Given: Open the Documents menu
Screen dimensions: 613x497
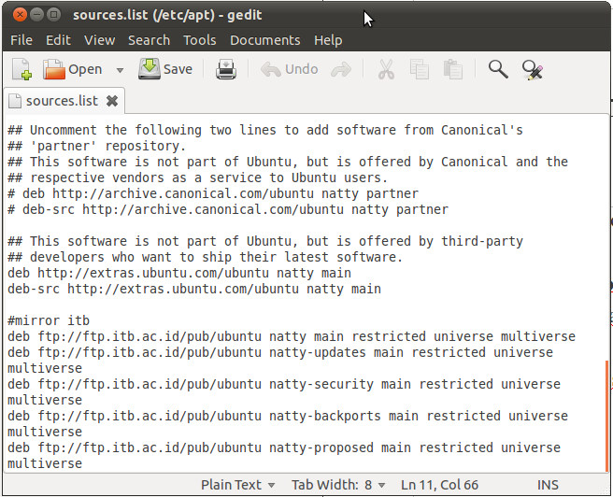Looking at the screenshot, I should tap(265, 40).
